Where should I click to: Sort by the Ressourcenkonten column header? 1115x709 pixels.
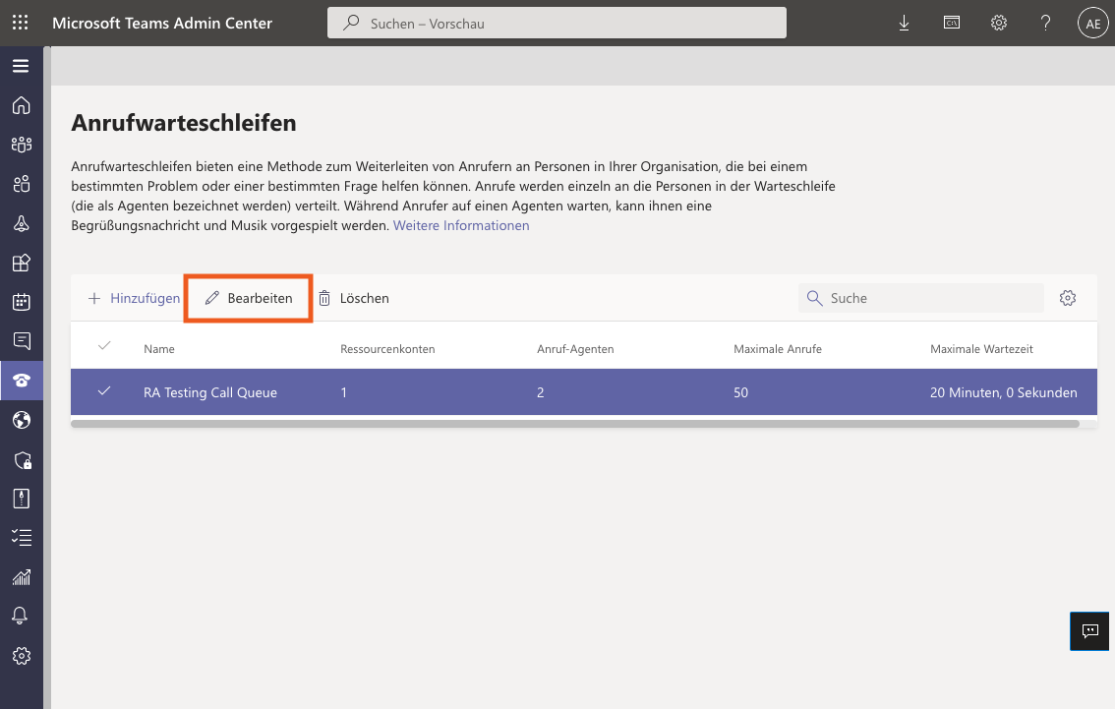point(387,349)
